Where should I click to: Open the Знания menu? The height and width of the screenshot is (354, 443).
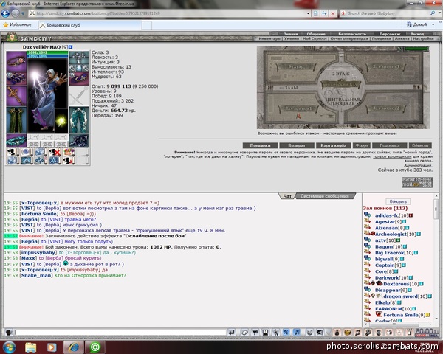click(x=290, y=34)
